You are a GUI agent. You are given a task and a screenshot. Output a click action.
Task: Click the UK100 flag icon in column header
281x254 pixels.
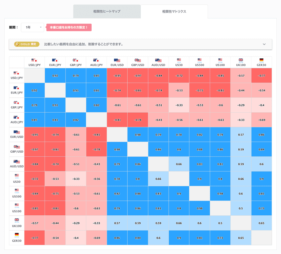coord(241,60)
